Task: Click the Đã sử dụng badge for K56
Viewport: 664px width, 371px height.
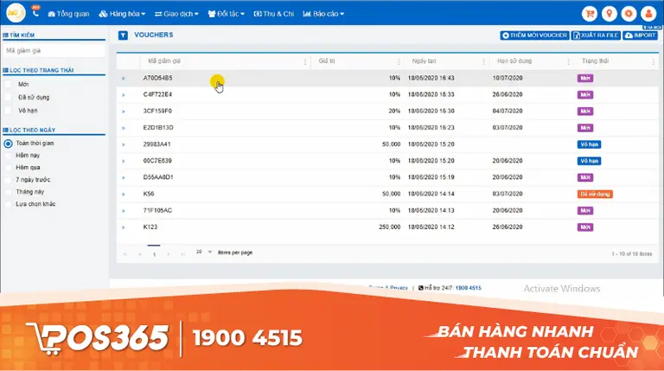Action: tap(595, 194)
